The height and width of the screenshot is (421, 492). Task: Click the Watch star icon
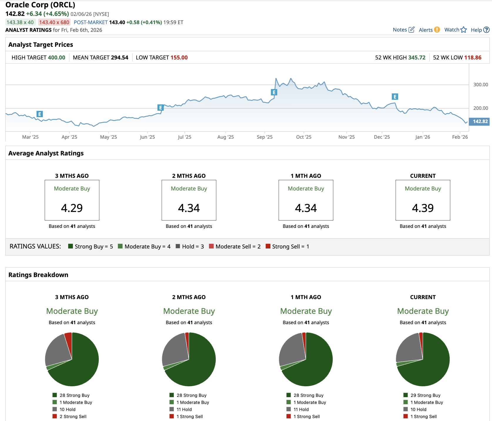463,30
